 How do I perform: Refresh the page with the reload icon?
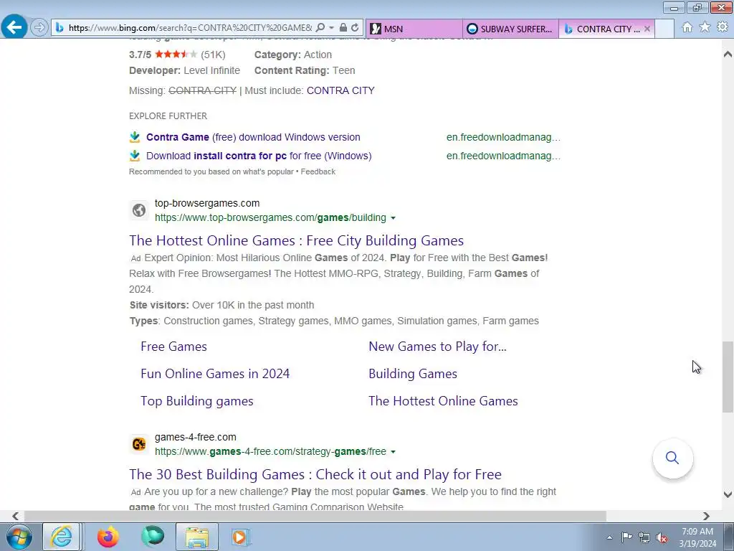pyautogui.click(x=355, y=28)
